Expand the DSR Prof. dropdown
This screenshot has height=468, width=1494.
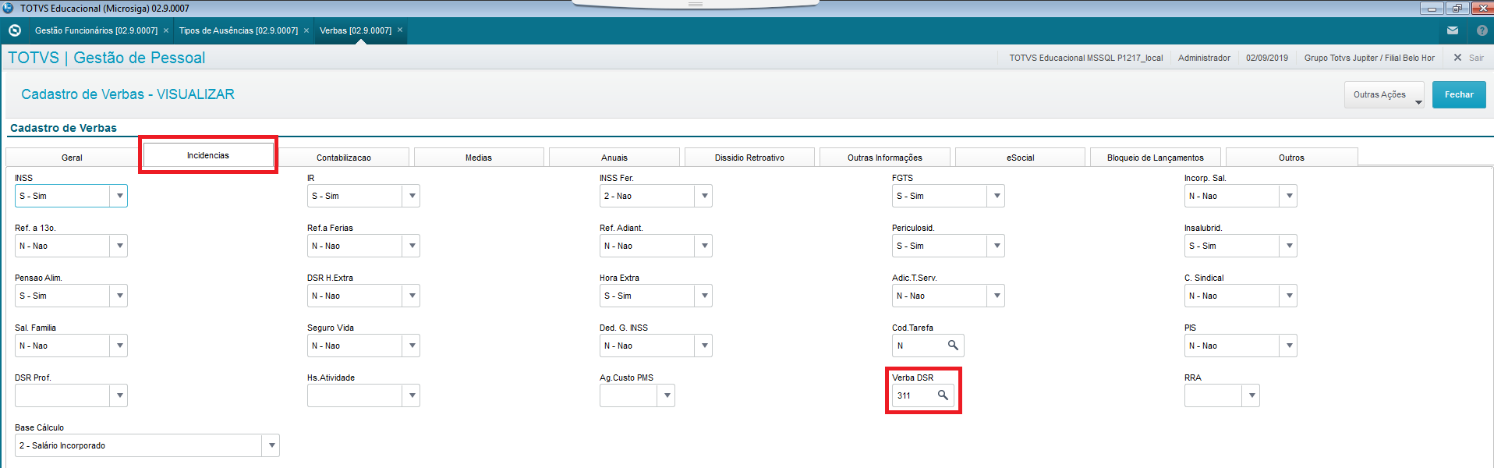119,395
